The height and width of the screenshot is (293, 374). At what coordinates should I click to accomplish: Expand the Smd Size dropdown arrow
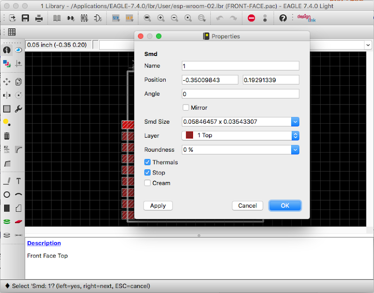[x=295, y=122]
